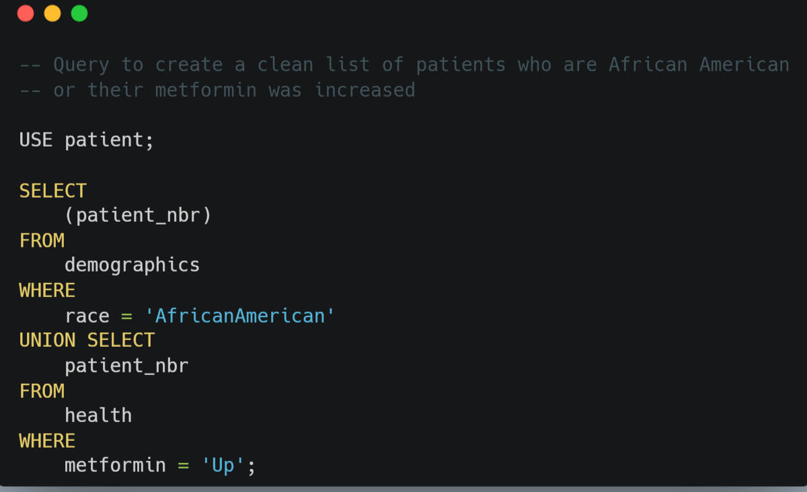
Task: Click '(patient_nbr)' in parentheses
Action: coord(138,216)
